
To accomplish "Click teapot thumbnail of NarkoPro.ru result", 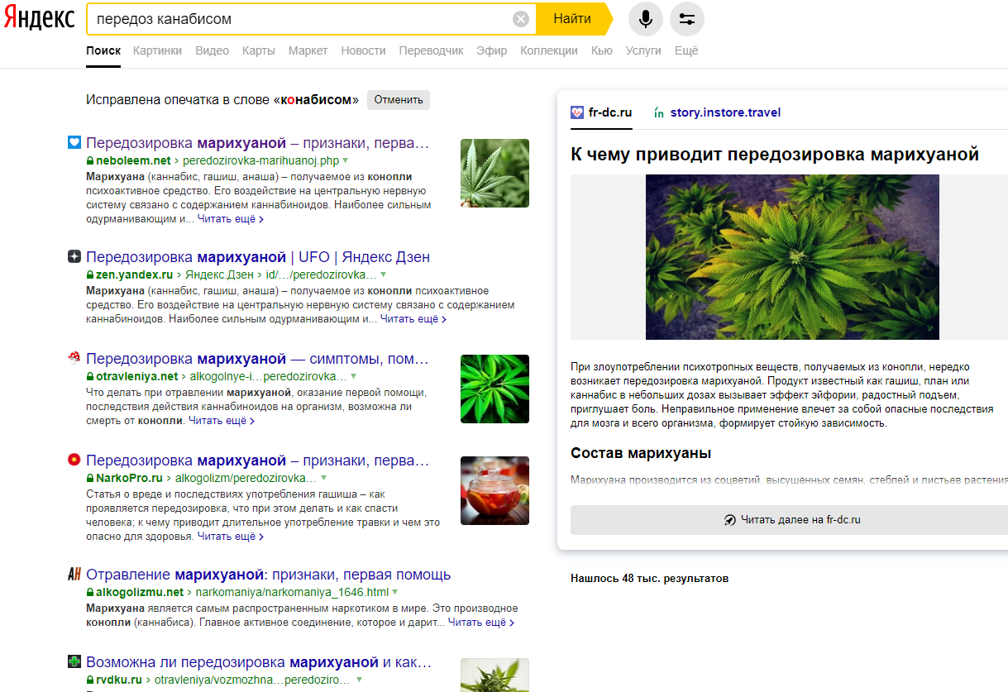I will [x=494, y=490].
